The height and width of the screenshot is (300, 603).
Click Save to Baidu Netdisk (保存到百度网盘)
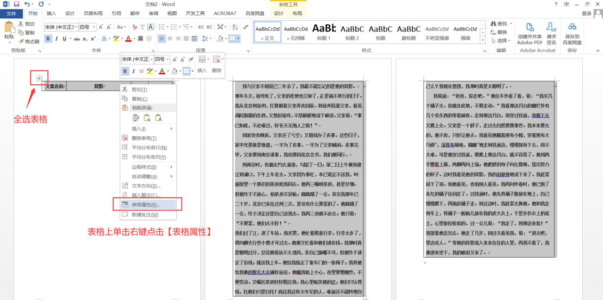pyautogui.click(x=572, y=33)
